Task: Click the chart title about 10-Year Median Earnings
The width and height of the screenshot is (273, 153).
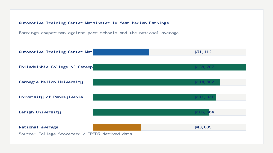Action: click(x=94, y=23)
